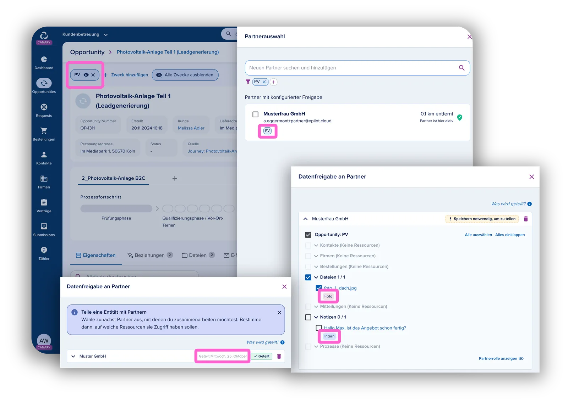Open the Zähler sidebar item
The image size is (568, 403).
(44, 253)
